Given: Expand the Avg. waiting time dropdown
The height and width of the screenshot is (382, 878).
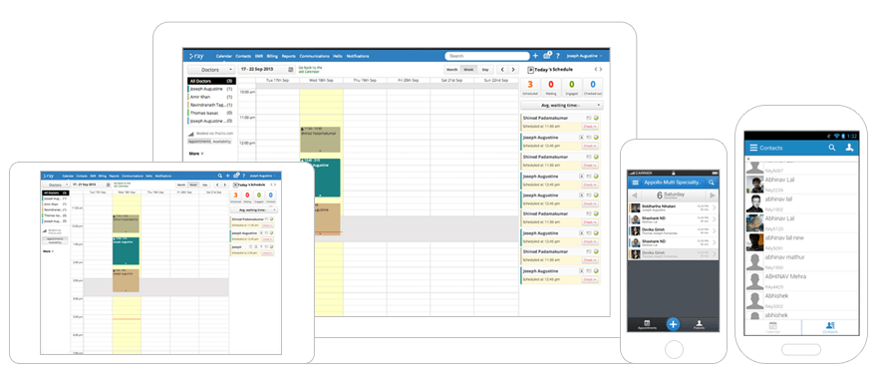Looking at the screenshot, I should (x=562, y=106).
